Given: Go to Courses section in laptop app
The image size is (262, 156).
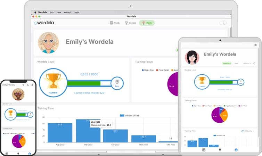Looking at the screenshot, I should [131, 23].
